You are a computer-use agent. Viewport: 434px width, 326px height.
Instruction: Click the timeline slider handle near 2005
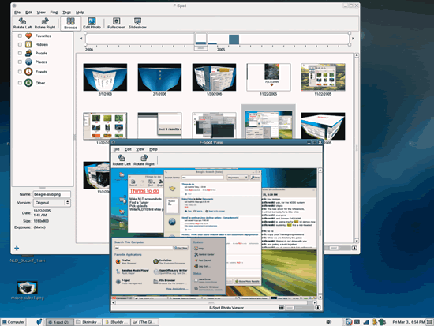pos(200,41)
